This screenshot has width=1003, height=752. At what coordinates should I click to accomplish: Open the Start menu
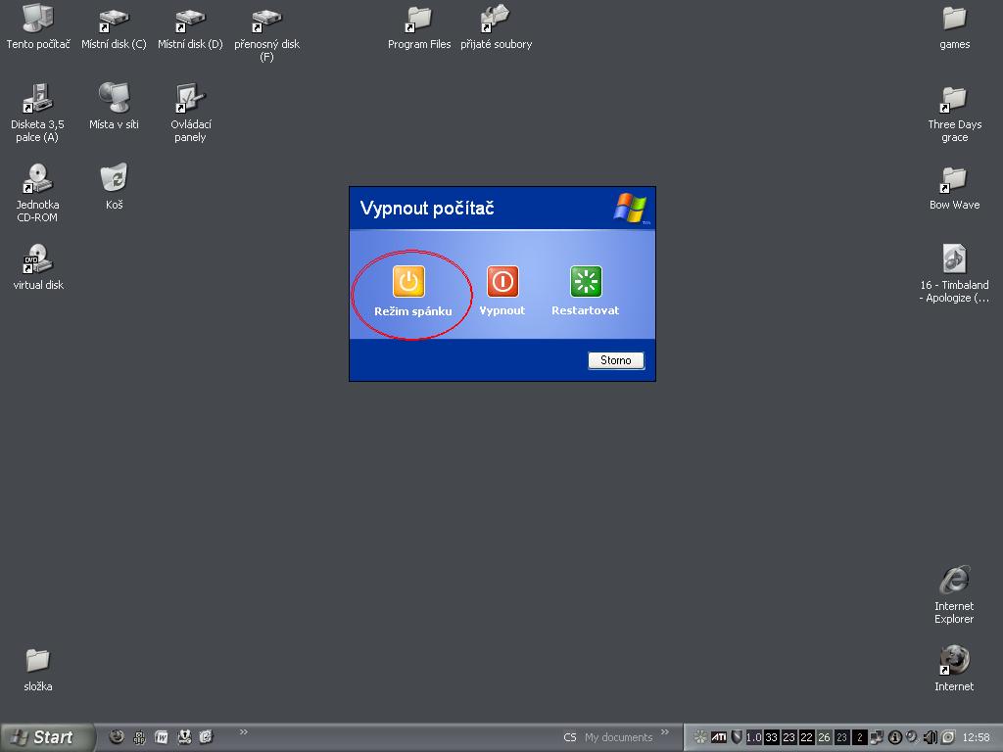46,737
